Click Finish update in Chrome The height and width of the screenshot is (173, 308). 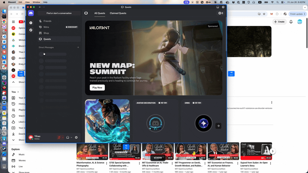[296, 14]
